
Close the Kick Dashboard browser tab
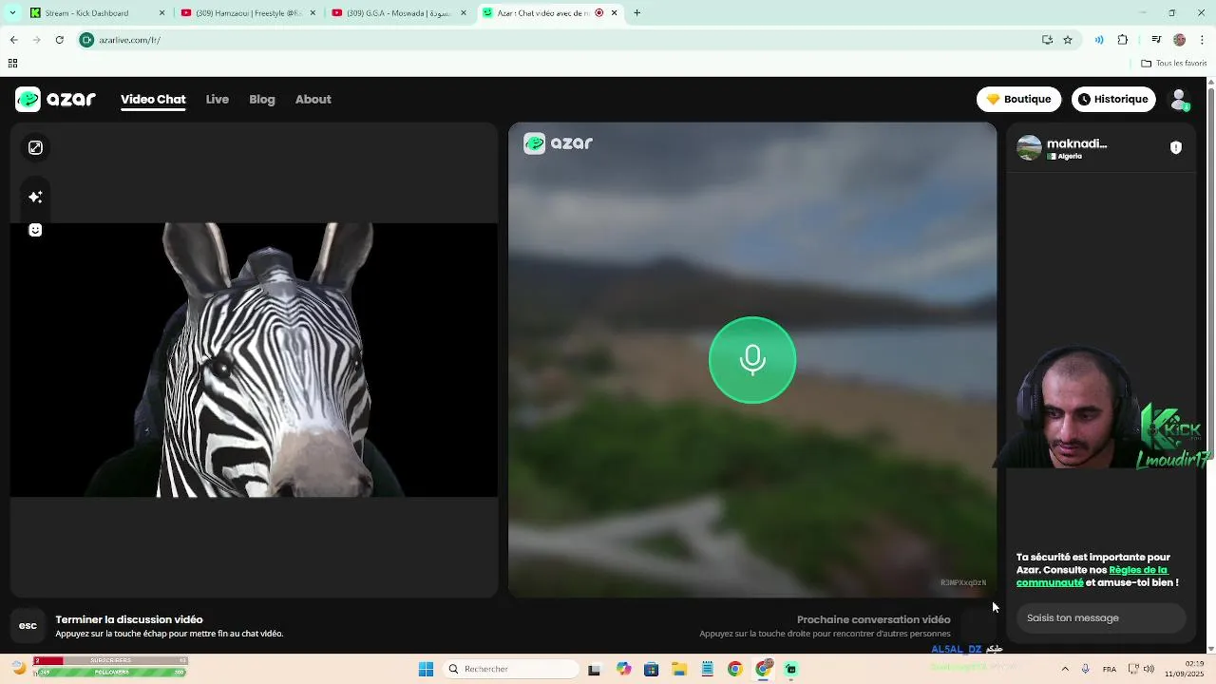(161, 13)
